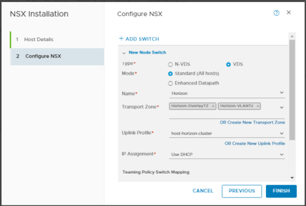The height and width of the screenshot is (206, 306).
Task: Open the IP Assignment dropdown
Action: (282, 154)
